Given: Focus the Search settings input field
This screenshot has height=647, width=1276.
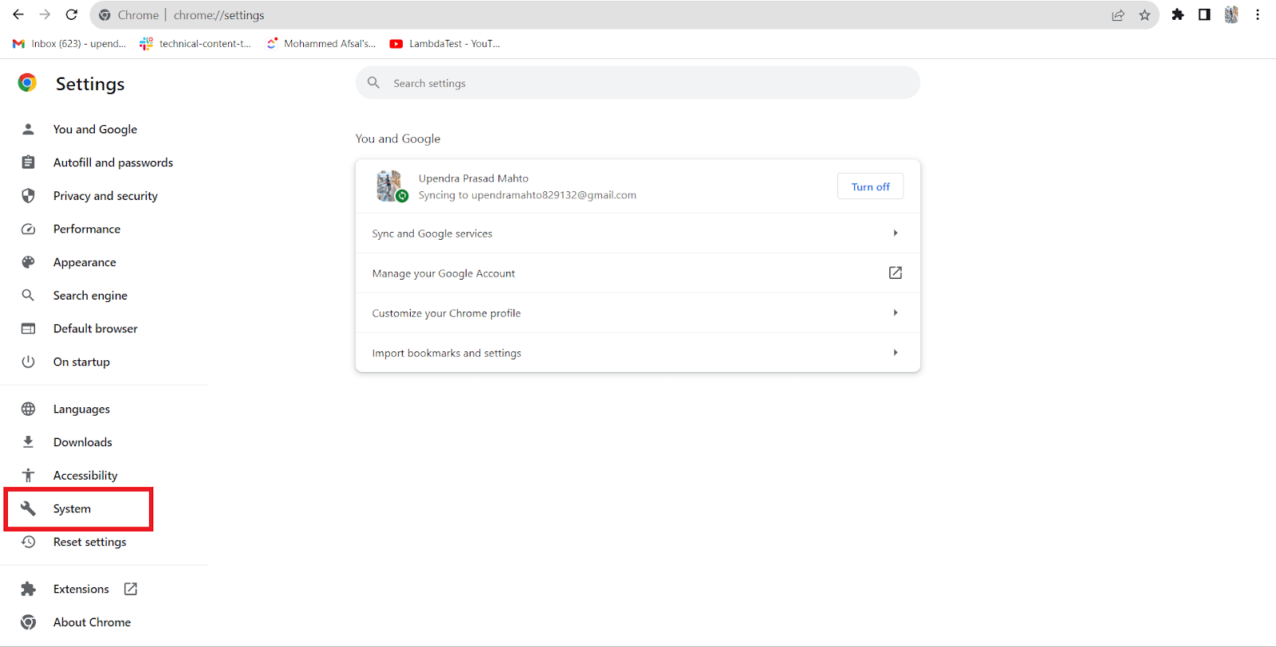Looking at the screenshot, I should click(637, 83).
